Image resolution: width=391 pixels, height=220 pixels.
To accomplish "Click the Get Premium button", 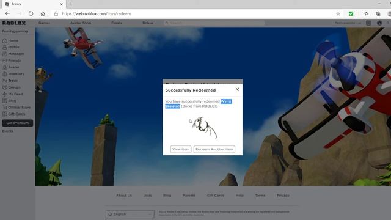I will pos(18,123).
